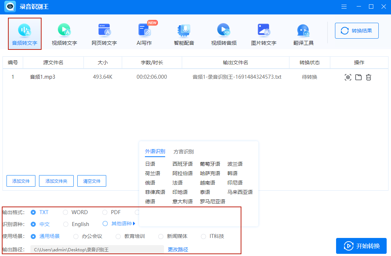Expand the 其他语种 arrow flyout
Screen dimensions: 391x256
click(134, 224)
